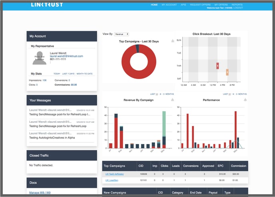Open the Reports menu
275x197 pixels.
(x=237, y=5)
